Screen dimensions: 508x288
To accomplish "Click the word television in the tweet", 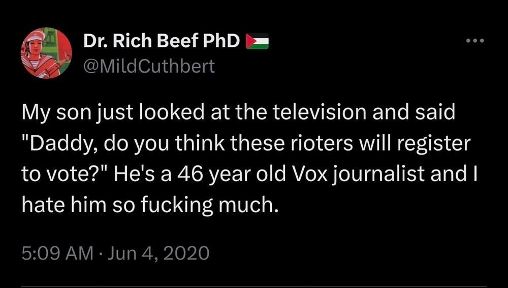I will click(320, 112).
